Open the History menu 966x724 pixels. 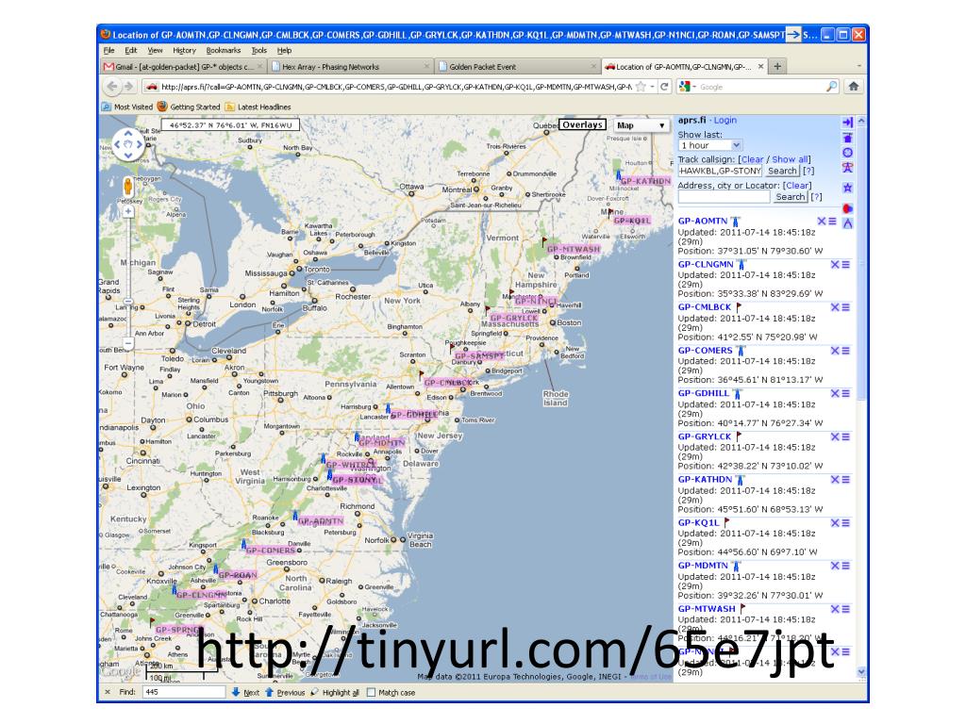click(184, 51)
